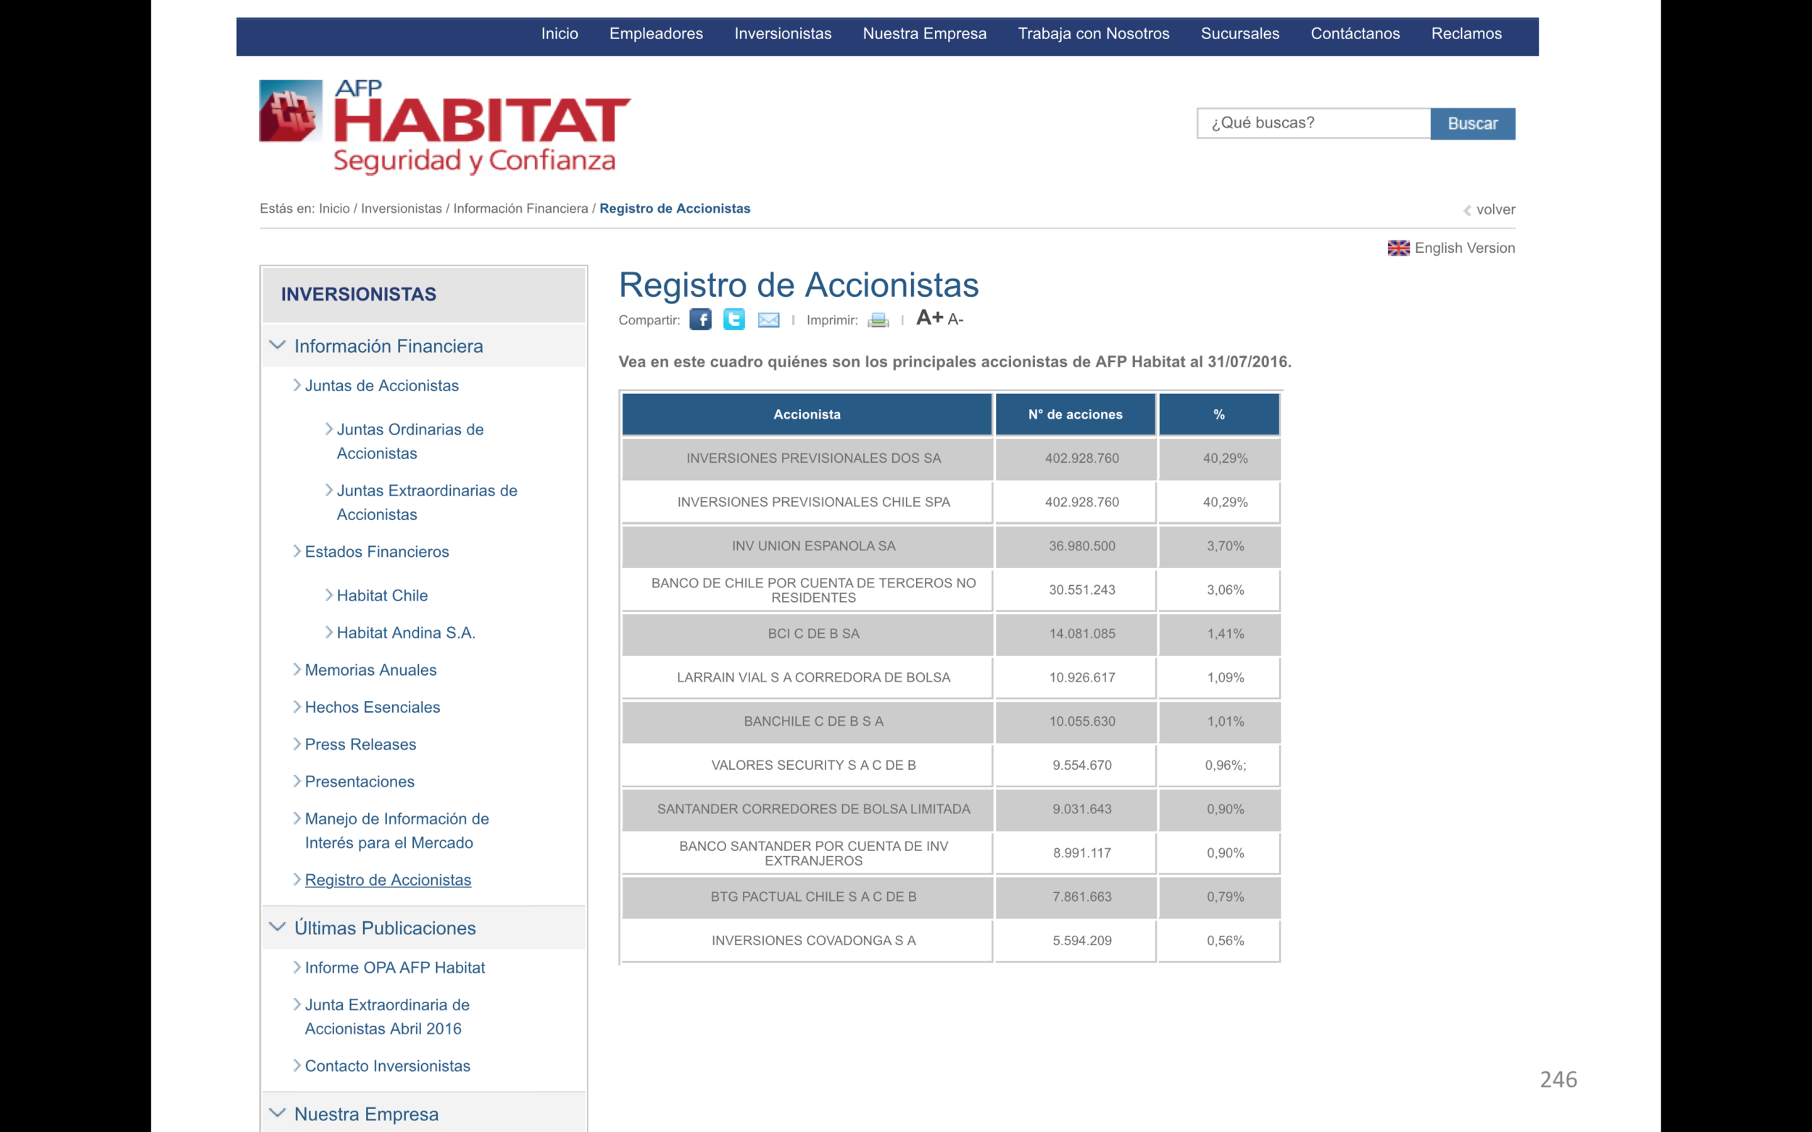This screenshot has width=1812, height=1132.
Task: Click the 5.594.209 shares value
Action: 1081,940
